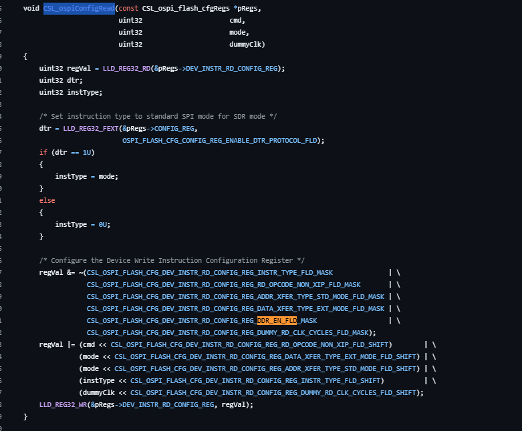The image size is (522, 431).
Task: Click the CSL_ospi_flash_cfgRegs type name
Action: pyautogui.click(x=186, y=8)
